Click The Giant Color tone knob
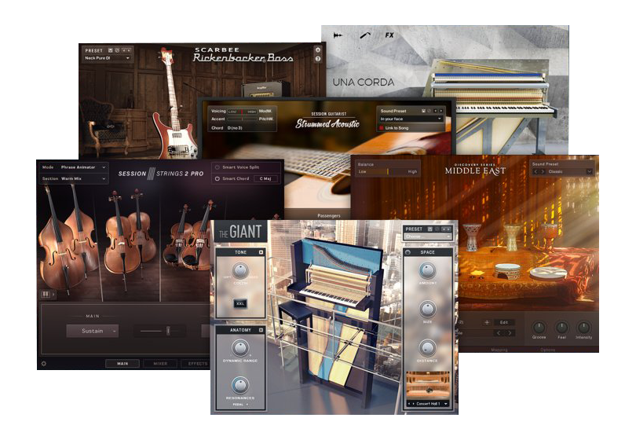The height and width of the screenshot is (440, 636). [240, 270]
